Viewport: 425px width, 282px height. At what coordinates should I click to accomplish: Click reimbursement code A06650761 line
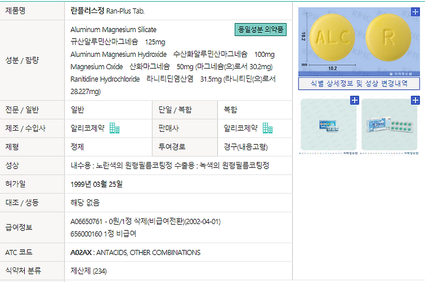coord(146,222)
